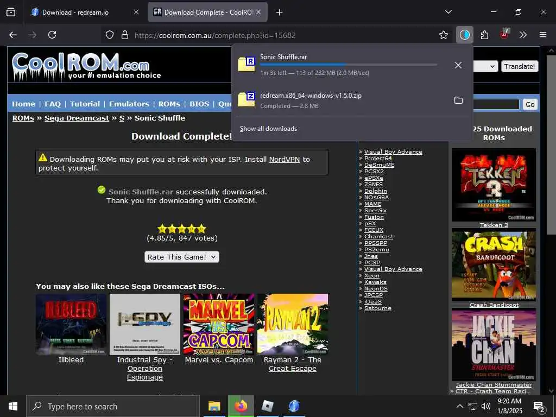Go to the Home menu item

coord(23,104)
